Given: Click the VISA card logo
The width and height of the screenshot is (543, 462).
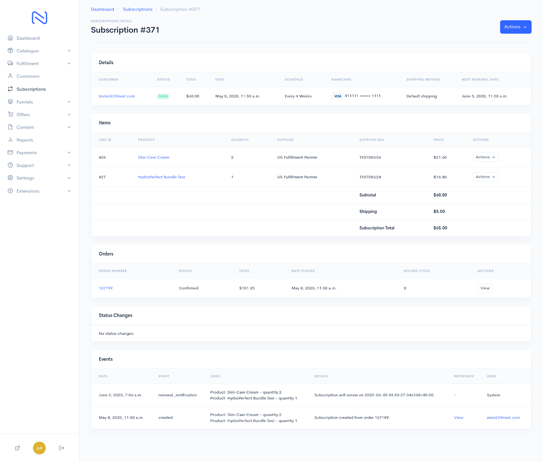Looking at the screenshot, I should click(x=337, y=96).
